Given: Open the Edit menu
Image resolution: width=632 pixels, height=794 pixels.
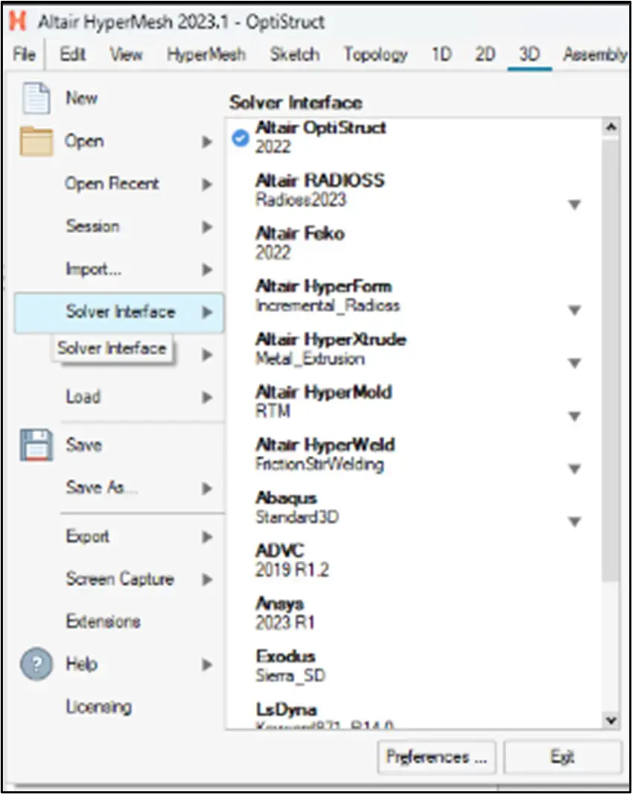Looking at the screenshot, I should tap(73, 54).
